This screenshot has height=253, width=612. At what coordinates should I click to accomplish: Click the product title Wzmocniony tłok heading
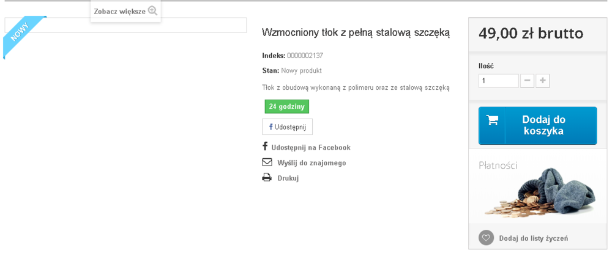[x=356, y=33]
